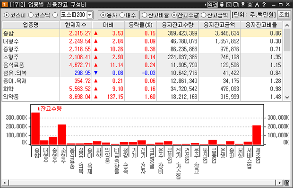This screenshot has width=293, height=188.
Task: Open font settings with the A icon
Action: (257, 4)
